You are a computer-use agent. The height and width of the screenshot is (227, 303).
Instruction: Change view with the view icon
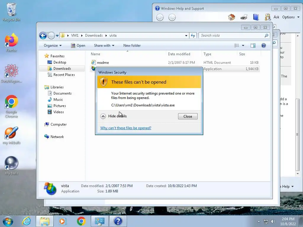tap(236, 46)
